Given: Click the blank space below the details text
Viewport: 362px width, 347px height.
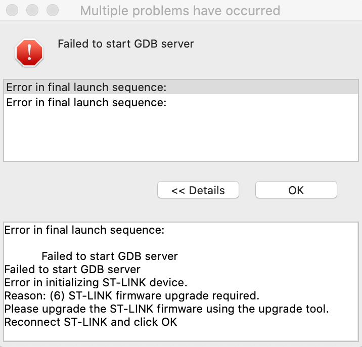Looking at the screenshot, I should click(181, 334).
